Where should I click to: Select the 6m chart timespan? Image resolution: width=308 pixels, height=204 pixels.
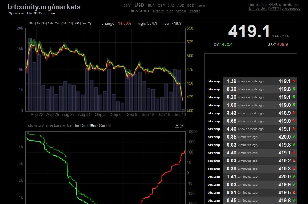click(84, 23)
